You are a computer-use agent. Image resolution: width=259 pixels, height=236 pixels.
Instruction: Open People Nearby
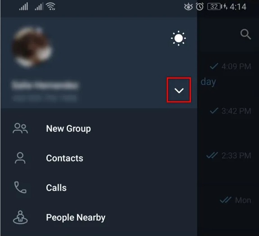[x=99, y=218]
